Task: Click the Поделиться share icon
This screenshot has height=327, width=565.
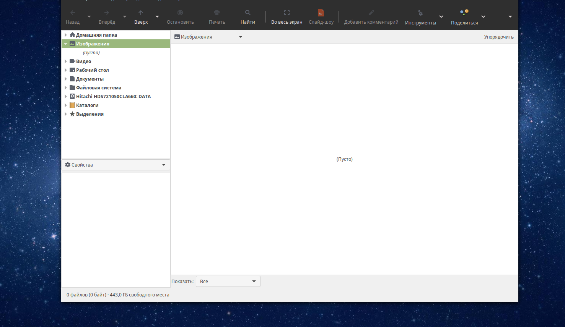Action: (464, 12)
